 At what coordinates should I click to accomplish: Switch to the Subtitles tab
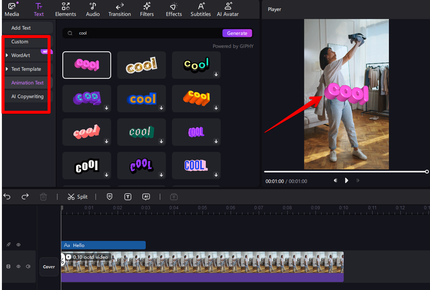(200, 9)
